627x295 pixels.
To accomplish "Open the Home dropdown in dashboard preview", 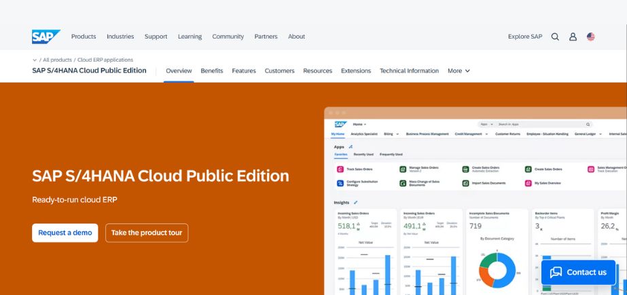I will [359, 125].
